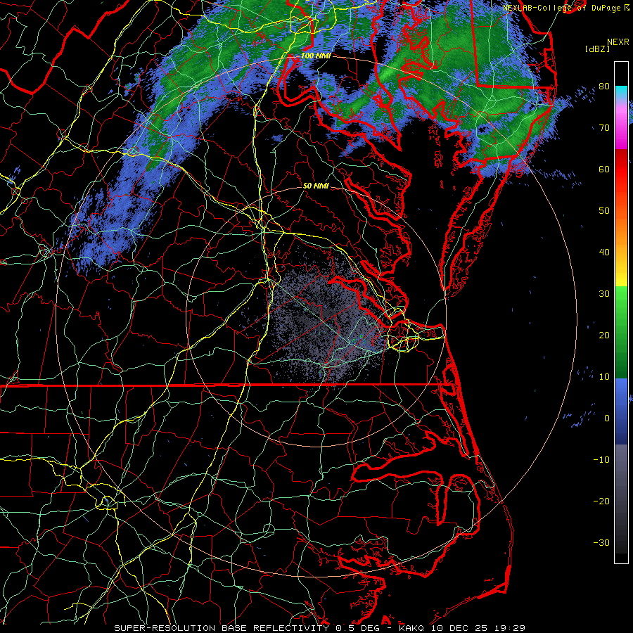The image size is (633, 633).
Task: Click the reflectivity color scale bar
Action: tap(622, 312)
